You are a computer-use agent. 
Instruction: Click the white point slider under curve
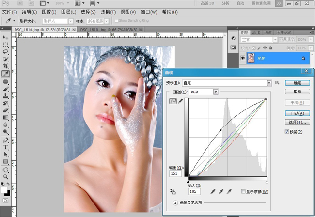pyautogui.click(x=267, y=182)
